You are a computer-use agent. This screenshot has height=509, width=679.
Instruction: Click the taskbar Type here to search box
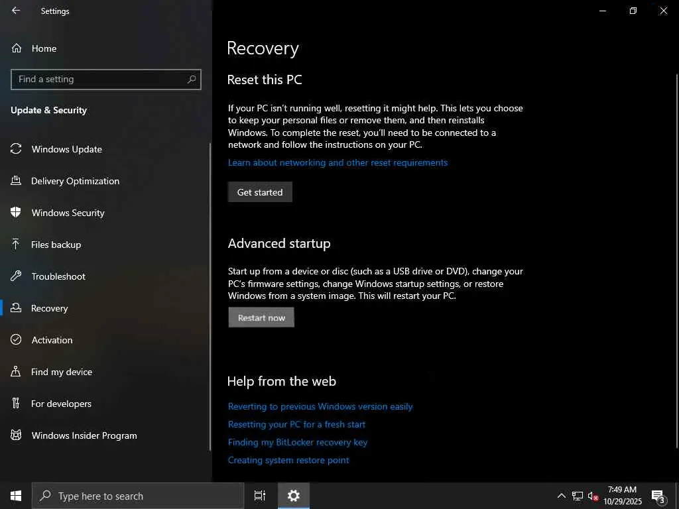[x=138, y=496]
